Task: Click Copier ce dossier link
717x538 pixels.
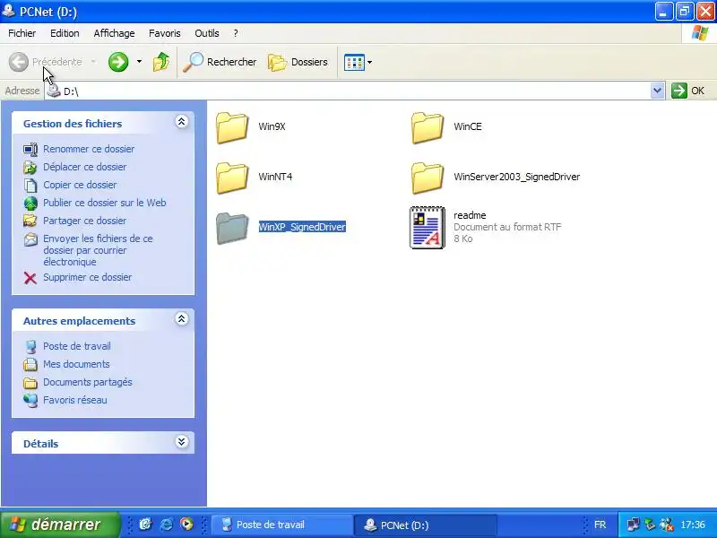Action: [80, 185]
